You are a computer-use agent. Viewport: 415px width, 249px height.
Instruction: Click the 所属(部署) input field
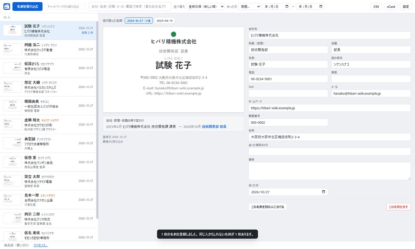click(288, 50)
